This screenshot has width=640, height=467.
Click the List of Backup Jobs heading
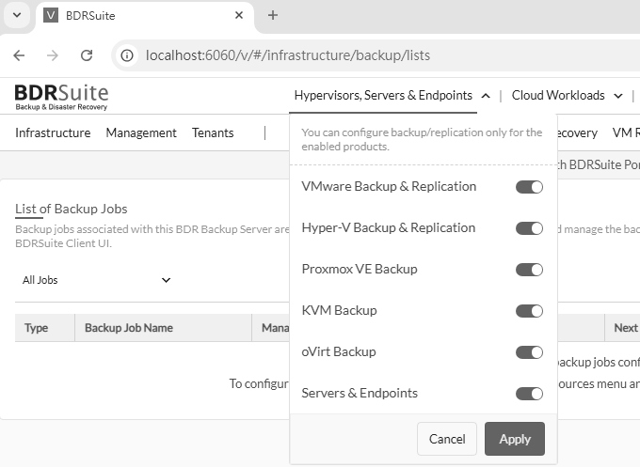click(71, 209)
